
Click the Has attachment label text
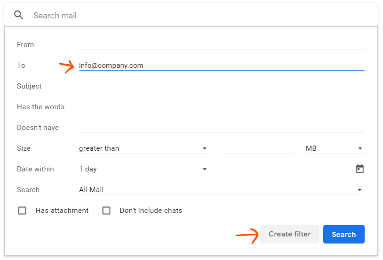62,211
